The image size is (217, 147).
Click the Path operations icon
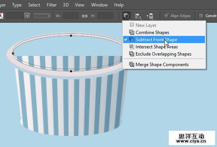pos(127,16)
